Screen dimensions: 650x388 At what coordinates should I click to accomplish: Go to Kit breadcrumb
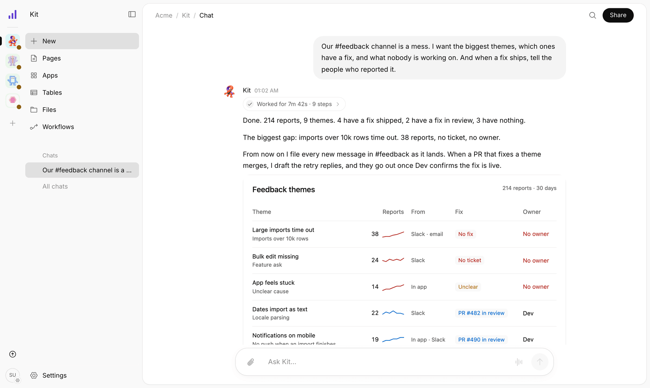point(186,15)
